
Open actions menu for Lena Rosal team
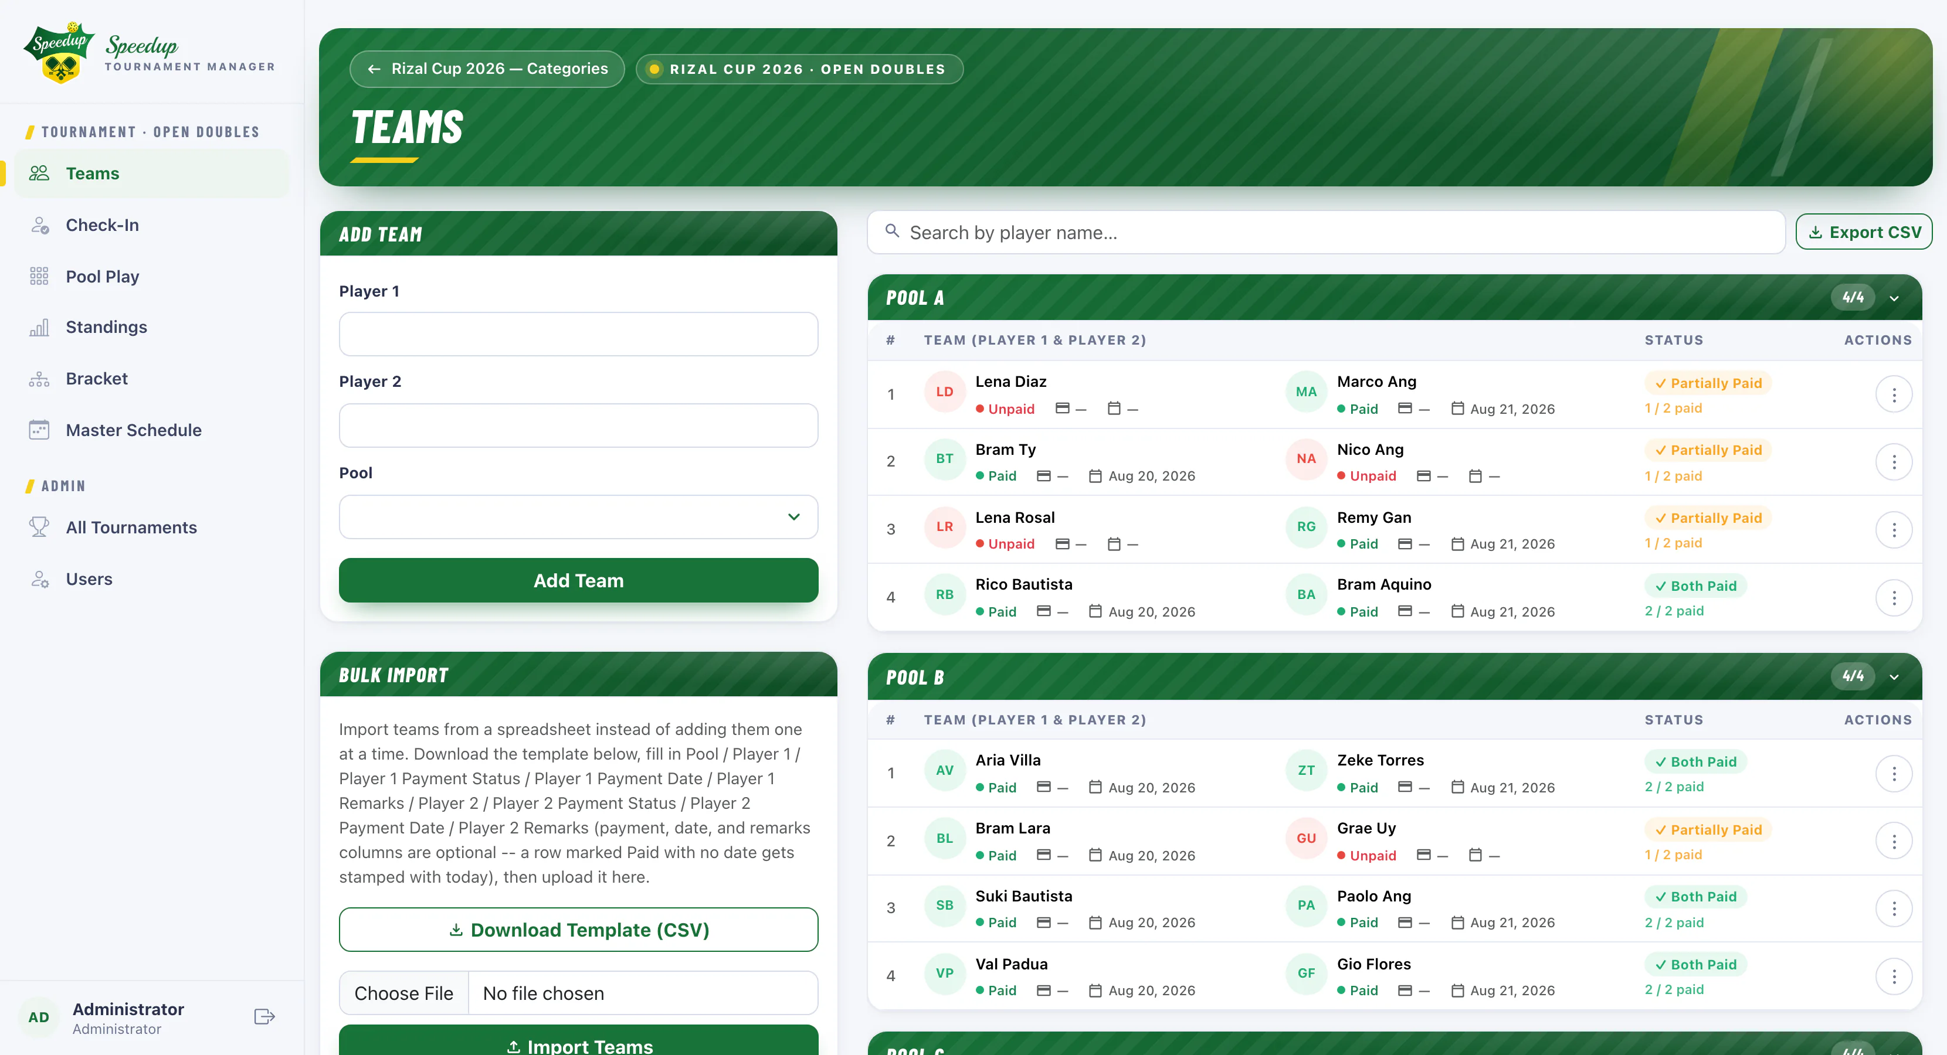[1893, 529]
